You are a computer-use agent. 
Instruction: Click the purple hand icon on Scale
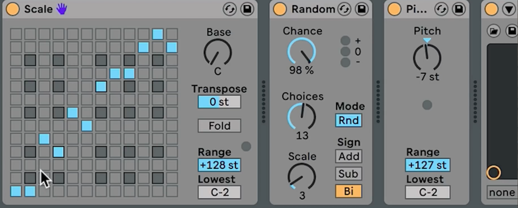coord(61,9)
